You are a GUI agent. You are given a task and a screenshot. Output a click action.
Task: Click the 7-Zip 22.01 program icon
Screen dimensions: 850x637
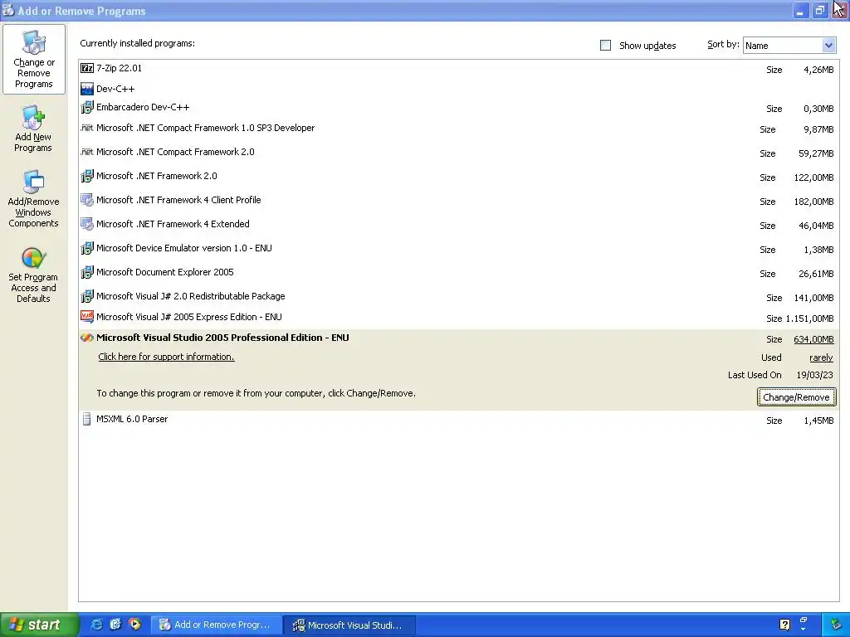86,68
